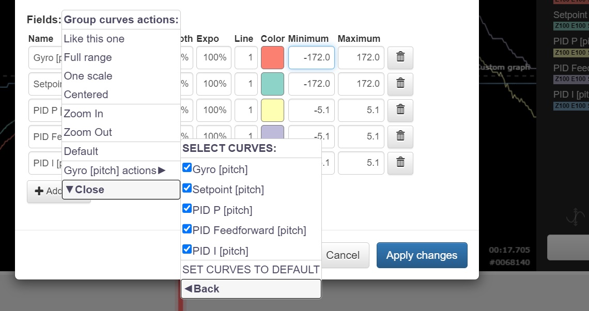This screenshot has width=589, height=311.
Task: Click the Cancel button
Action: pyautogui.click(x=343, y=255)
